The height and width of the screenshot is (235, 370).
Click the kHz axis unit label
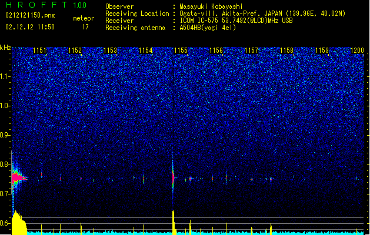(x=5, y=48)
